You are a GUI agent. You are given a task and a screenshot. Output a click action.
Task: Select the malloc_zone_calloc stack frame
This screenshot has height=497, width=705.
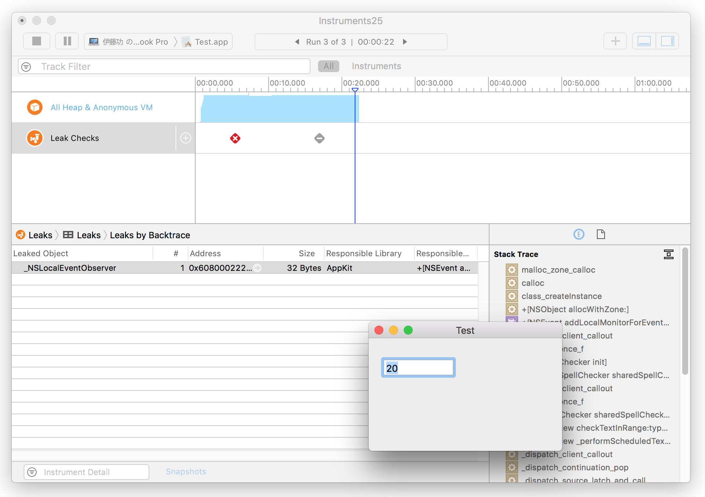[558, 270]
